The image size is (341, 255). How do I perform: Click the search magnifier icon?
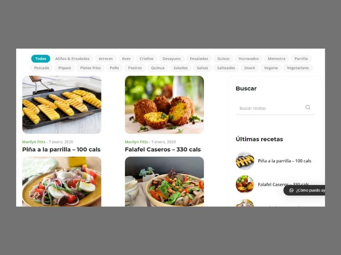click(308, 108)
